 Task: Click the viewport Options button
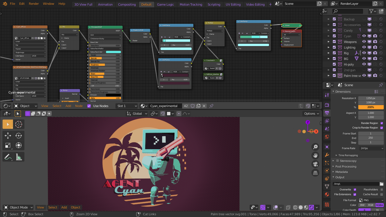(x=312, y=114)
